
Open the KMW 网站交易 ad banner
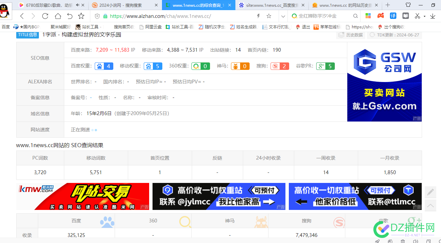[83, 196]
